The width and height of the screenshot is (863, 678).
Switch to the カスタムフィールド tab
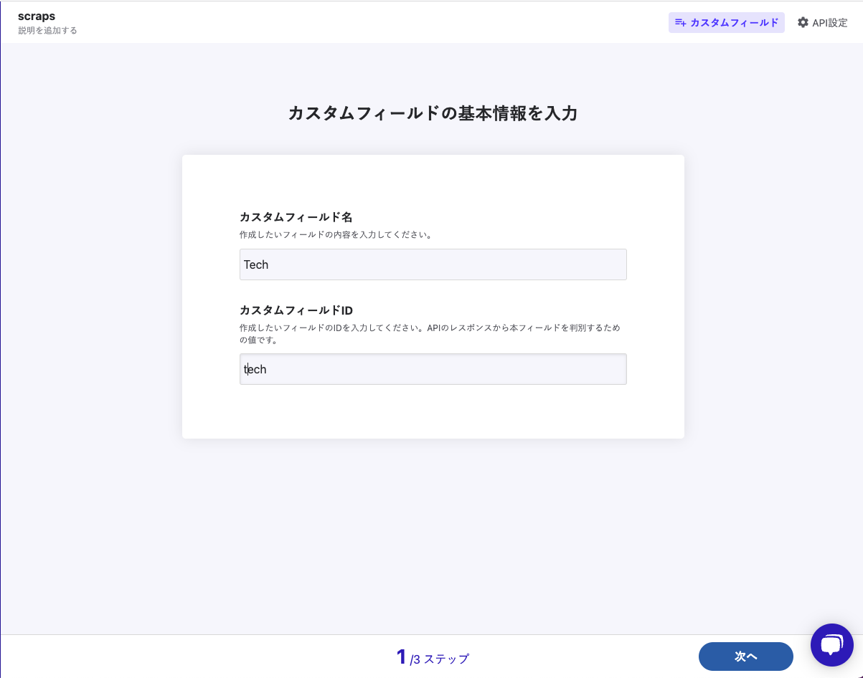(x=726, y=23)
